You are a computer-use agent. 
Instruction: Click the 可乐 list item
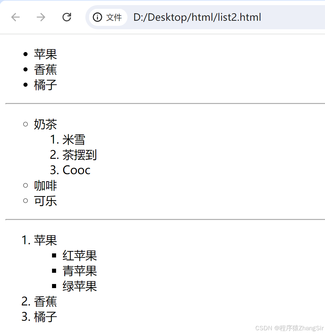pyautogui.click(x=45, y=201)
